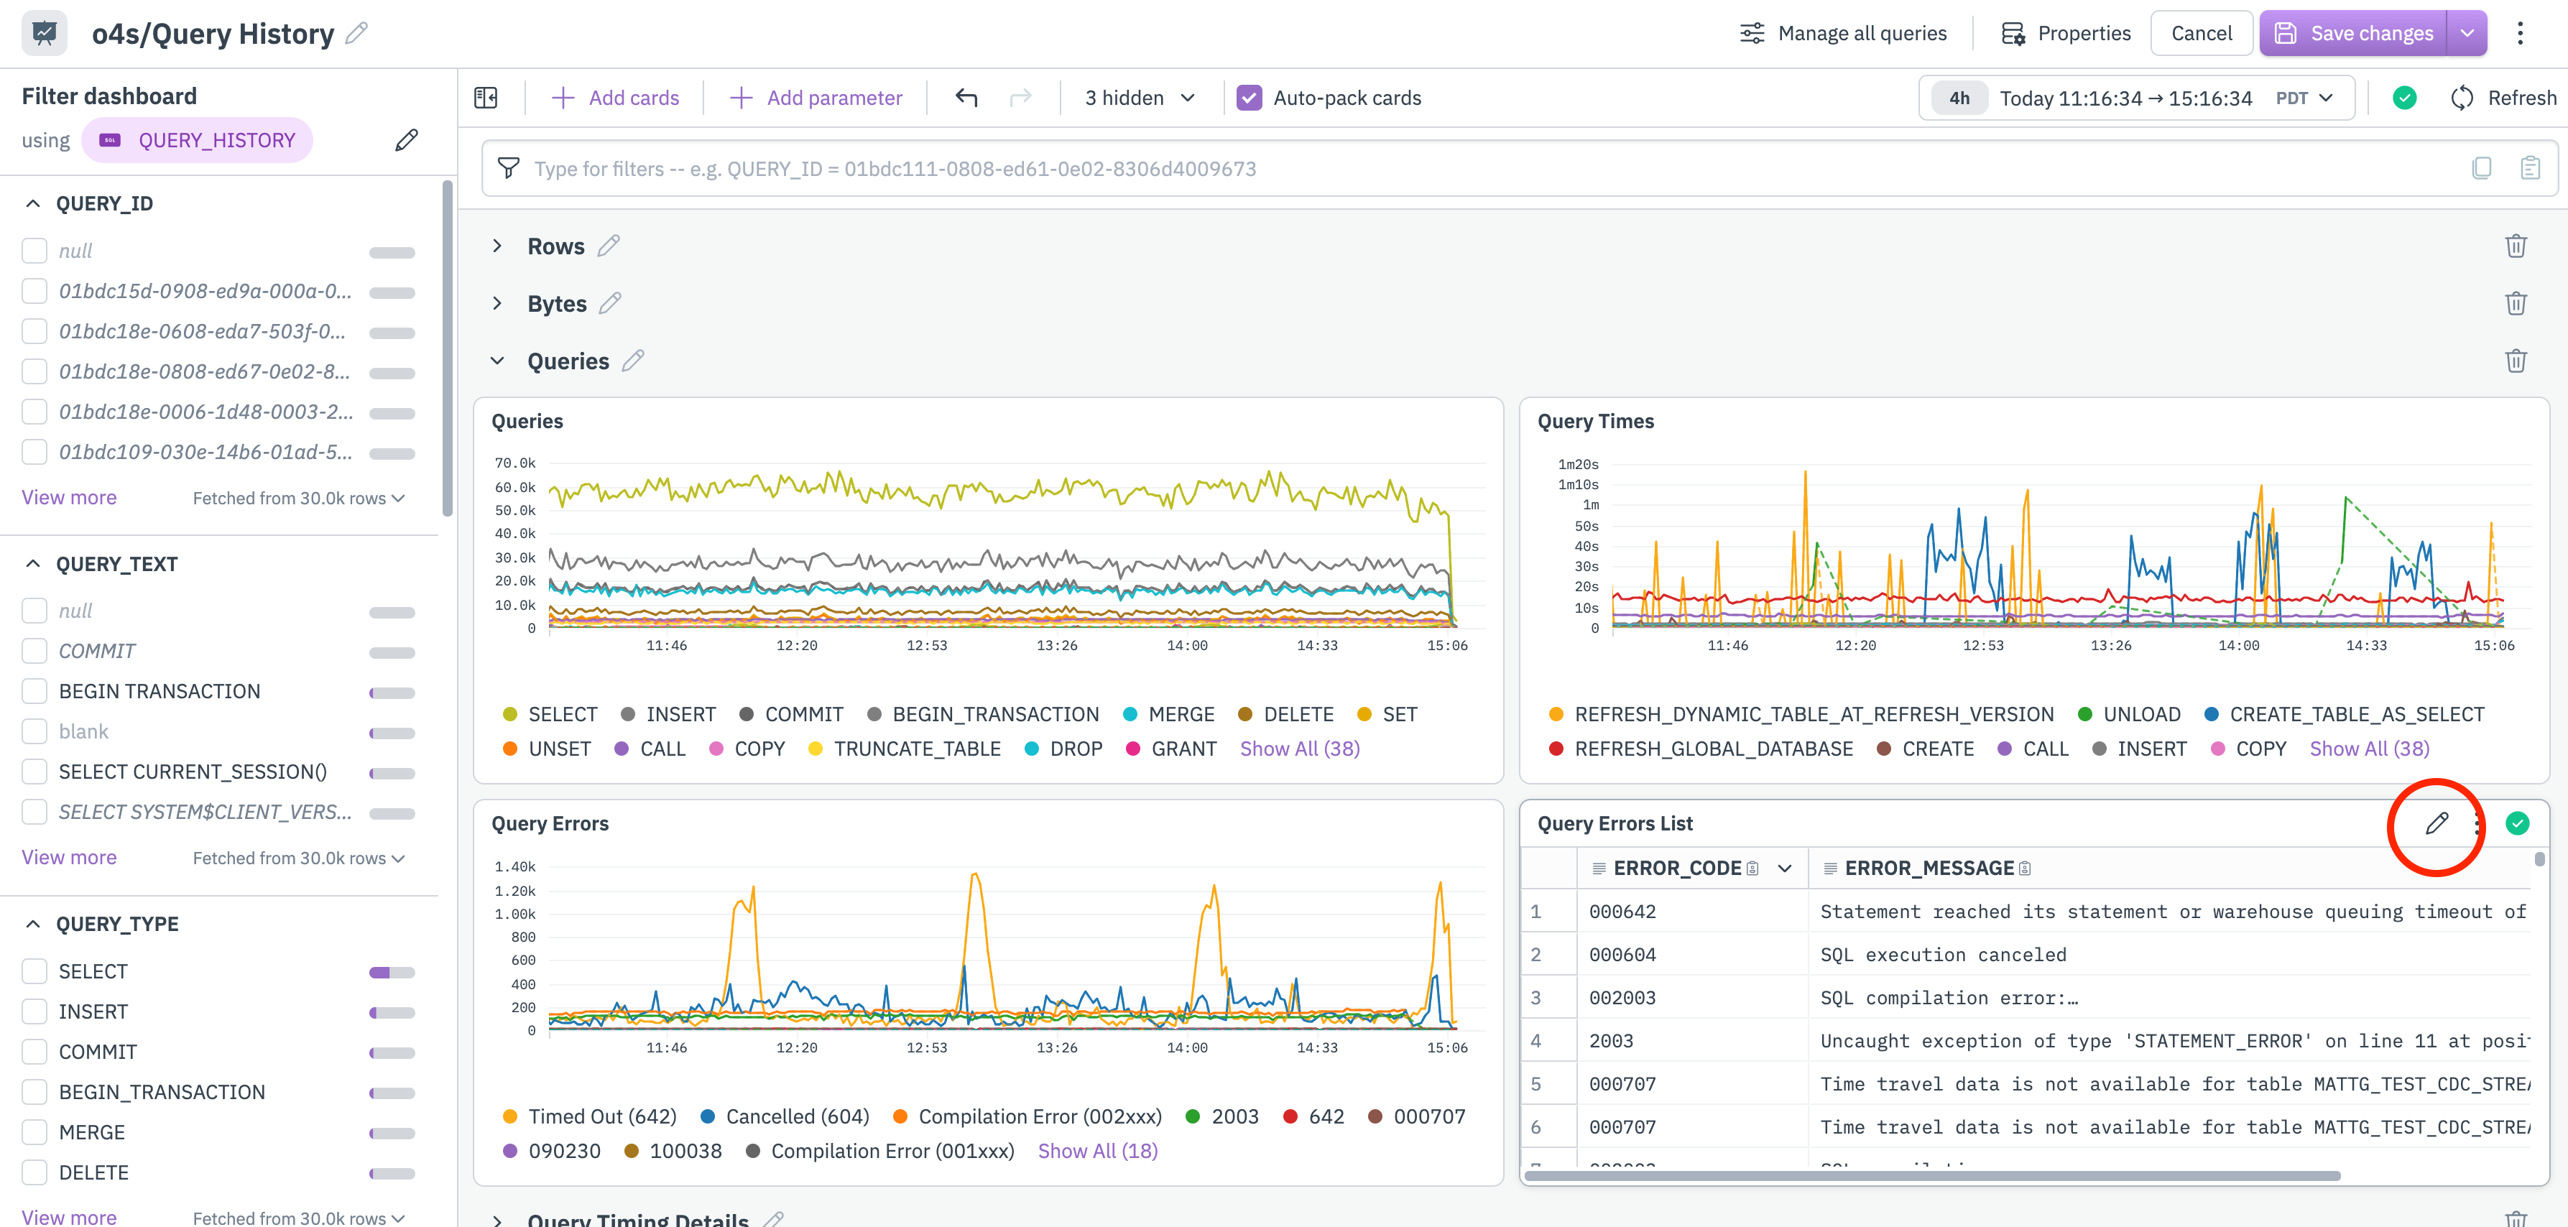Expand the Bytes section
Image resolution: width=2568 pixels, height=1227 pixels.
click(x=497, y=304)
